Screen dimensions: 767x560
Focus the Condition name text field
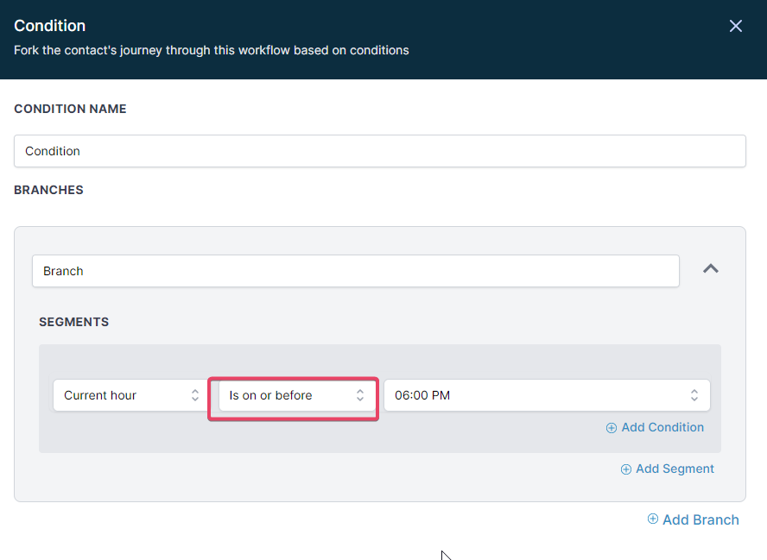click(380, 151)
